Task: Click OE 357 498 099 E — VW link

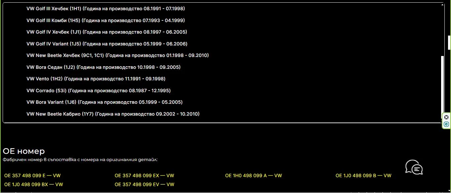Action: [32, 176]
